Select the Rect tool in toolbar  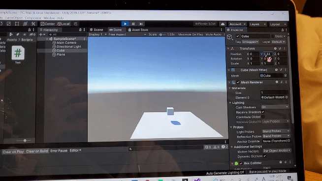pyautogui.click(x=17, y=24)
